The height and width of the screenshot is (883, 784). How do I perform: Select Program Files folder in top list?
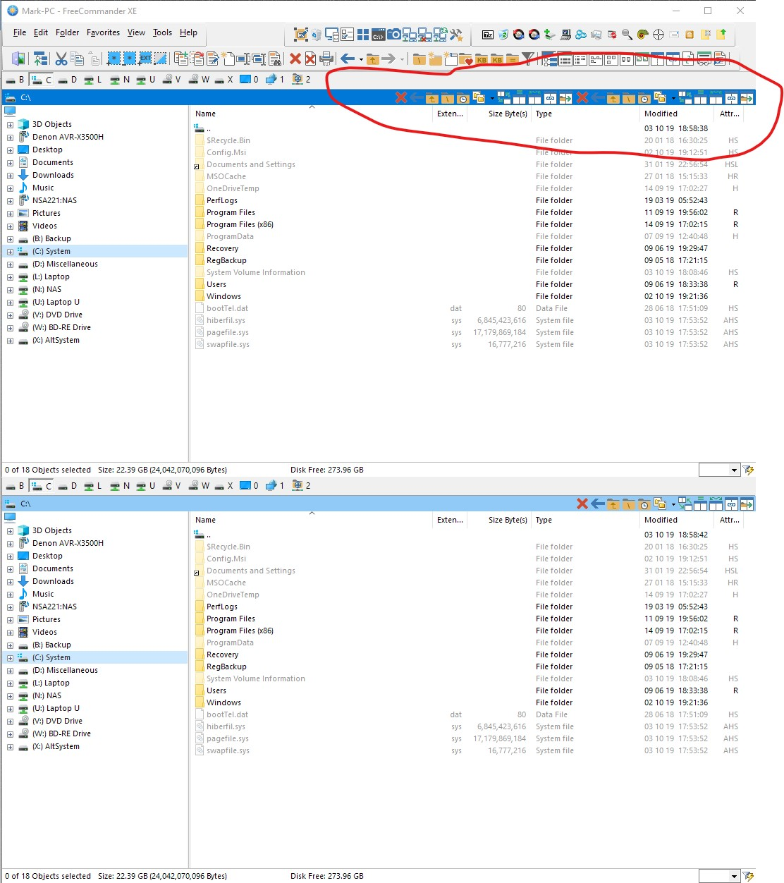pyautogui.click(x=231, y=212)
